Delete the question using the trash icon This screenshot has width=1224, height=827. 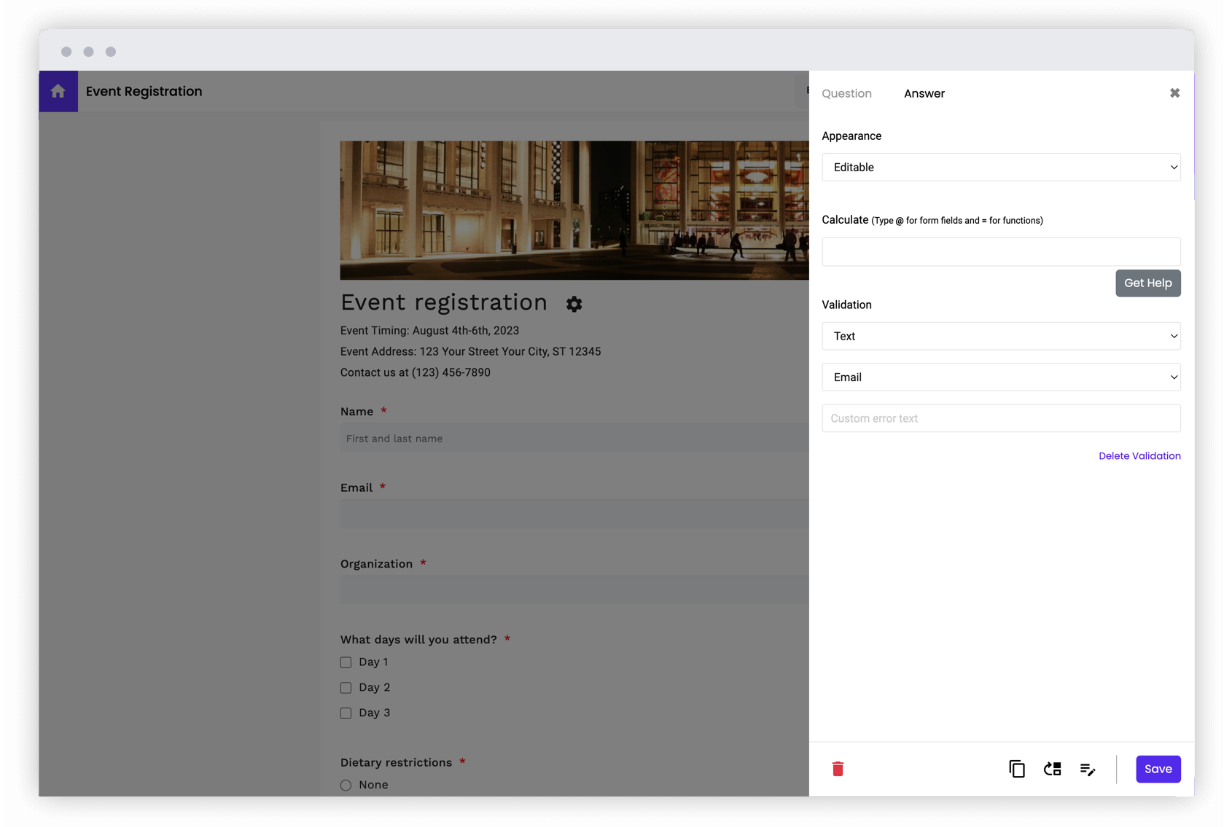[x=837, y=769]
